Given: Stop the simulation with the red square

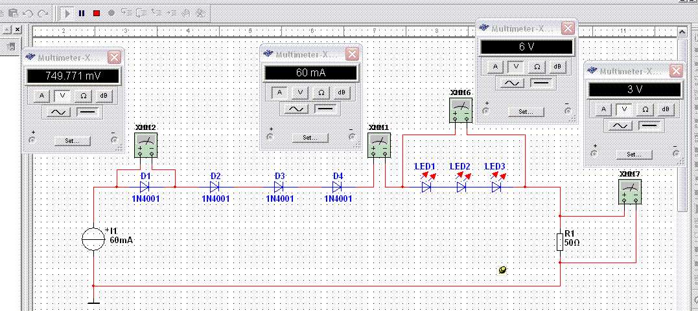Looking at the screenshot, I should click(96, 14).
